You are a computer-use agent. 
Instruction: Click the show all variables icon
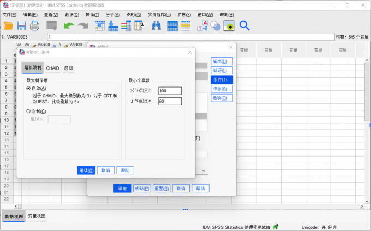click(x=229, y=26)
